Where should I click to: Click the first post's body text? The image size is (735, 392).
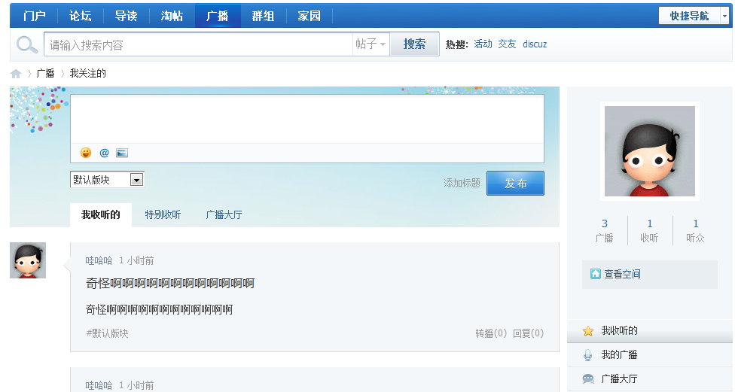(x=160, y=309)
